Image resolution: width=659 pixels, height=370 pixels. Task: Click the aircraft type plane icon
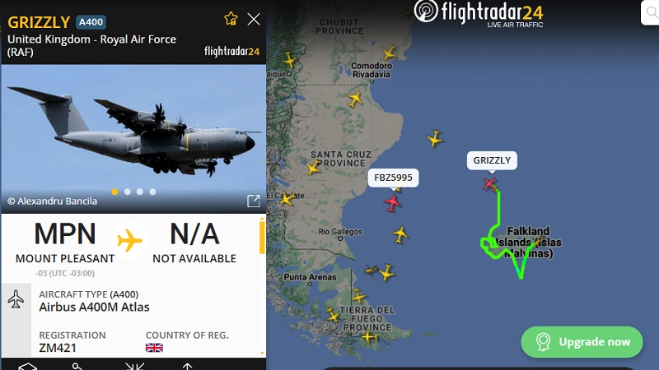[x=16, y=299]
